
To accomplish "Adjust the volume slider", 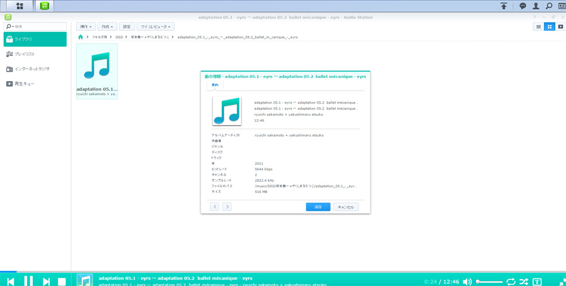I will (489, 282).
